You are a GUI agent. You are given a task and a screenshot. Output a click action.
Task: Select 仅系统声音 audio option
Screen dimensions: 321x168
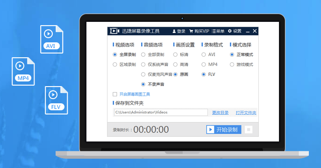point(143,65)
